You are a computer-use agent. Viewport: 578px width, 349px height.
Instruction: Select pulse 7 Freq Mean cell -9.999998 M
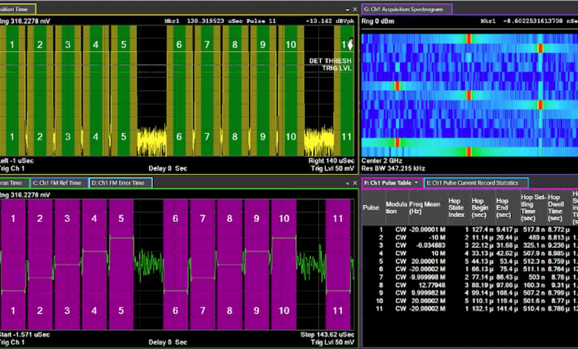428,277
